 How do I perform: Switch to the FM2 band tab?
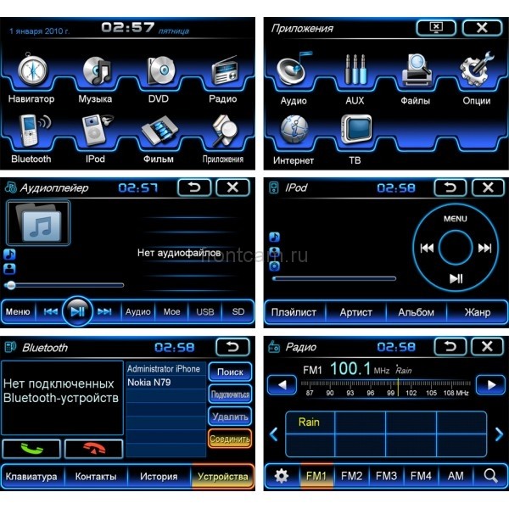[x=351, y=476]
